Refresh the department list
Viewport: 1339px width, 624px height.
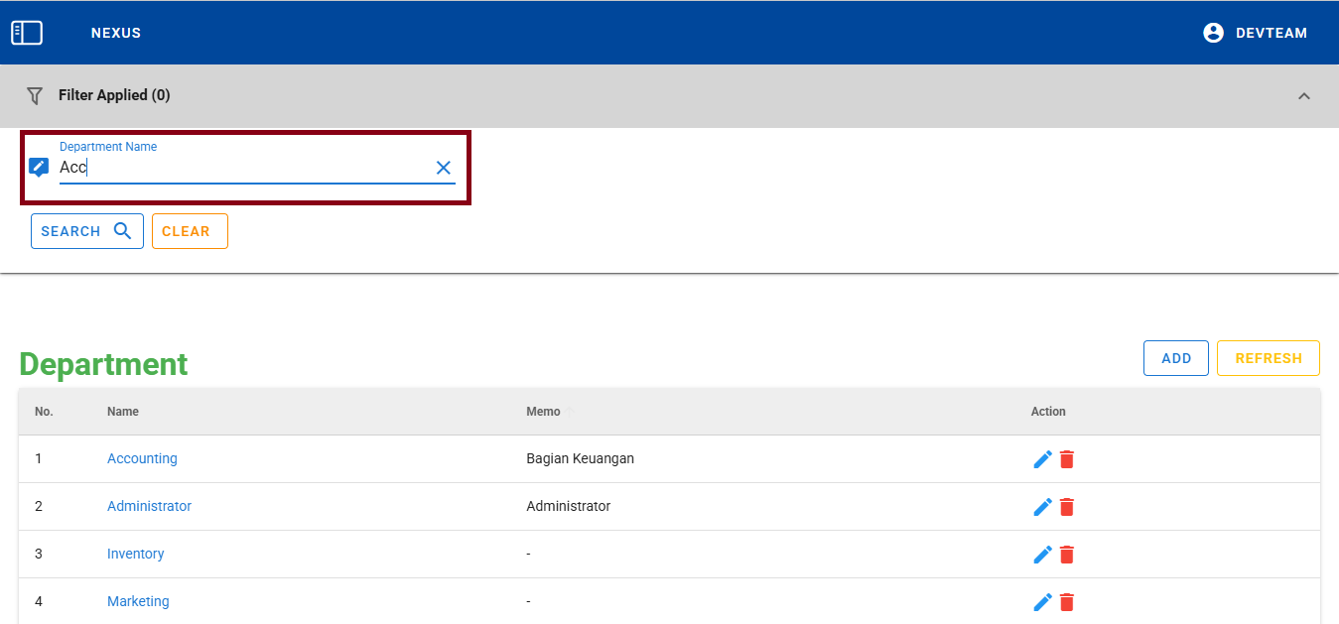click(x=1268, y=358)
